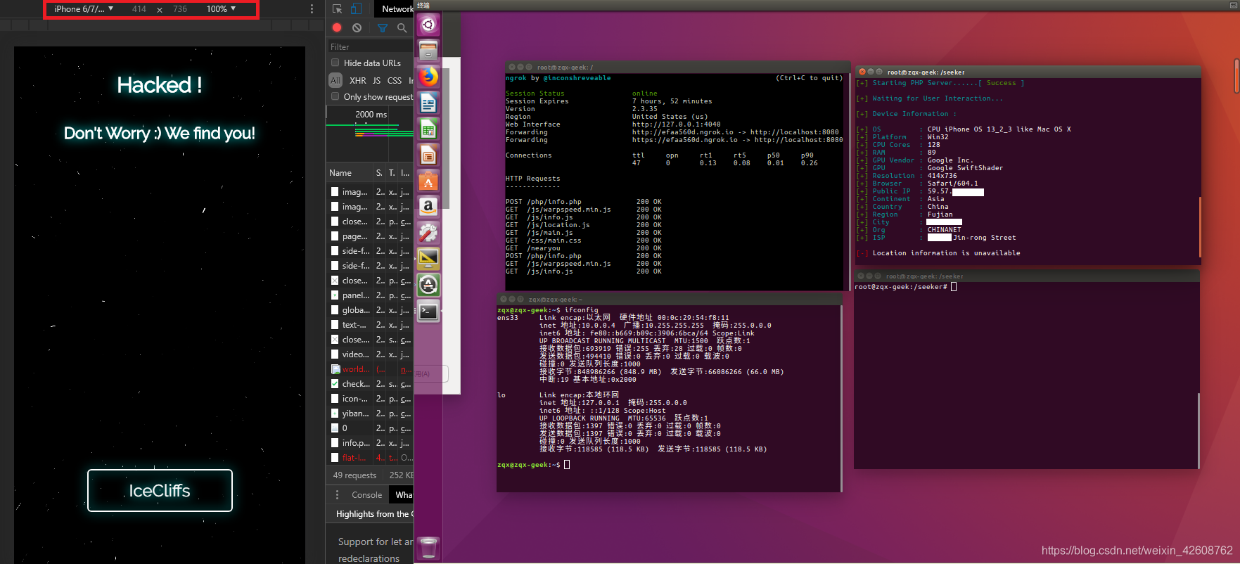Viewport: 1240px width, 564px height.
Task: Open drawer three-dot menu beside Console
Action: 337,495
